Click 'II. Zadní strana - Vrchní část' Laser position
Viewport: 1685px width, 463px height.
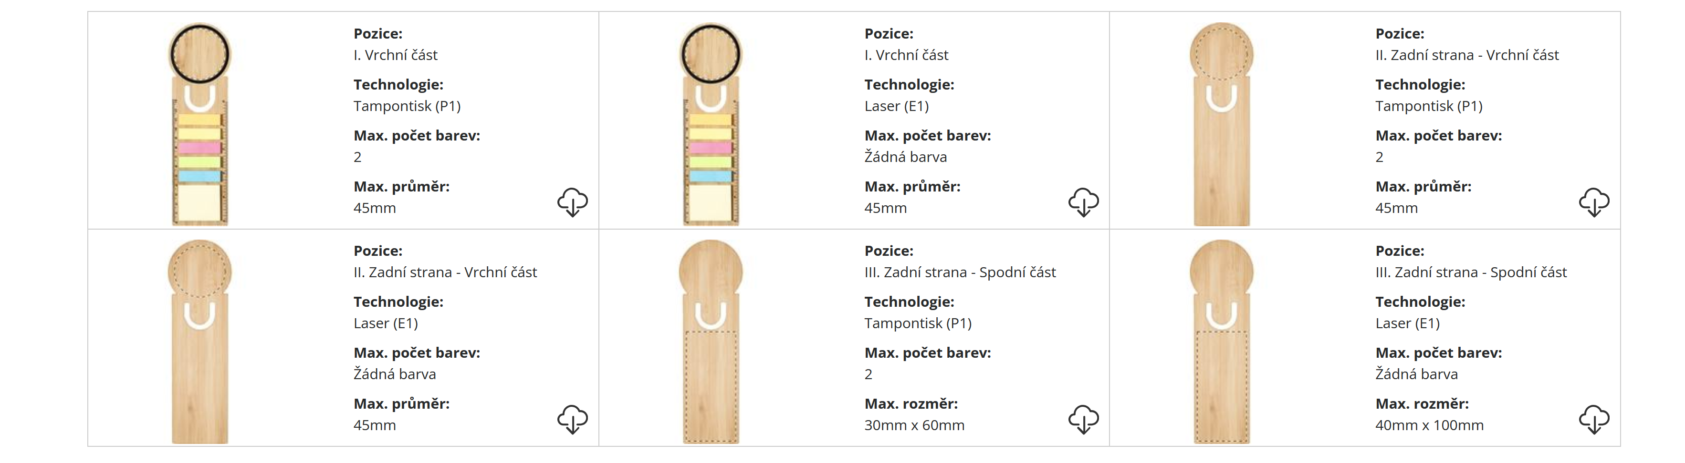[x=445, y=272]
